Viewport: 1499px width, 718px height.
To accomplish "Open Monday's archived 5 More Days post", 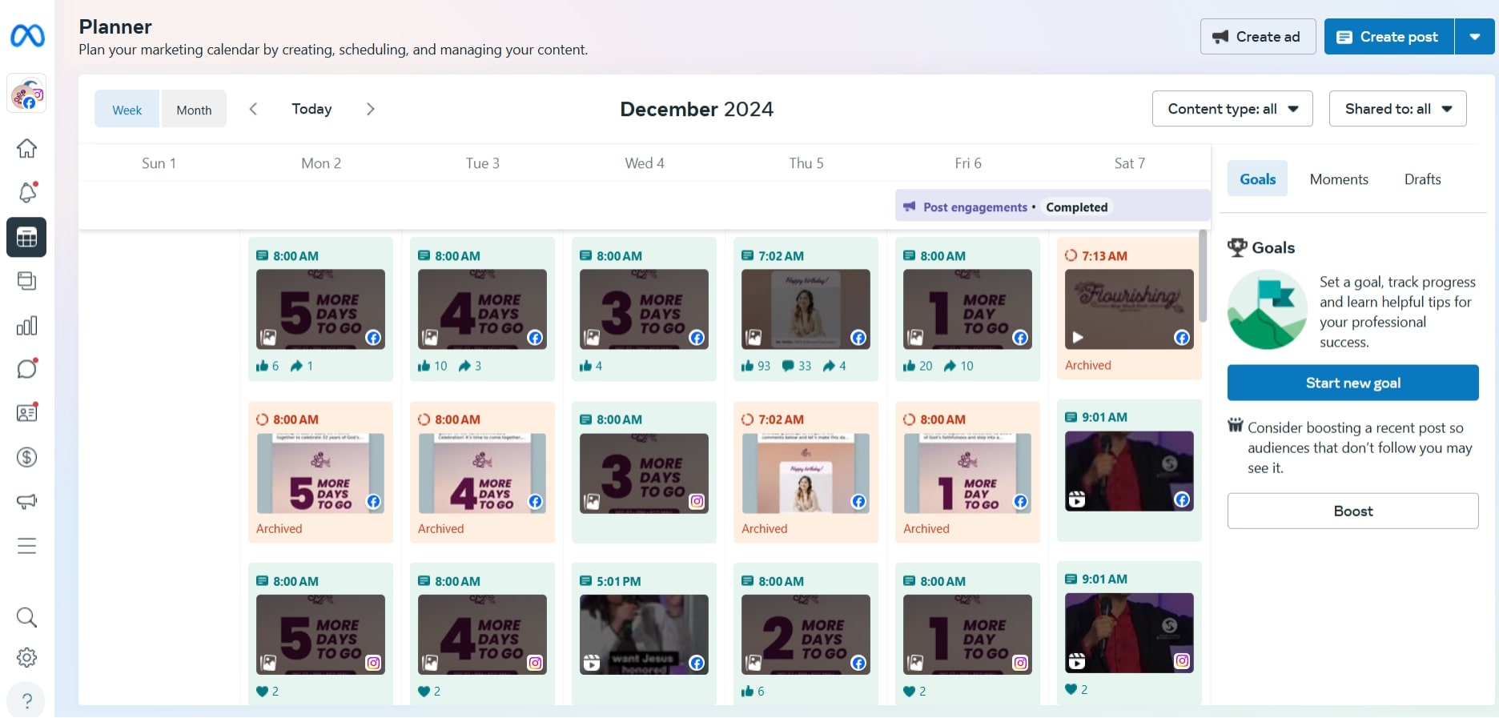I will coord(320,472).
